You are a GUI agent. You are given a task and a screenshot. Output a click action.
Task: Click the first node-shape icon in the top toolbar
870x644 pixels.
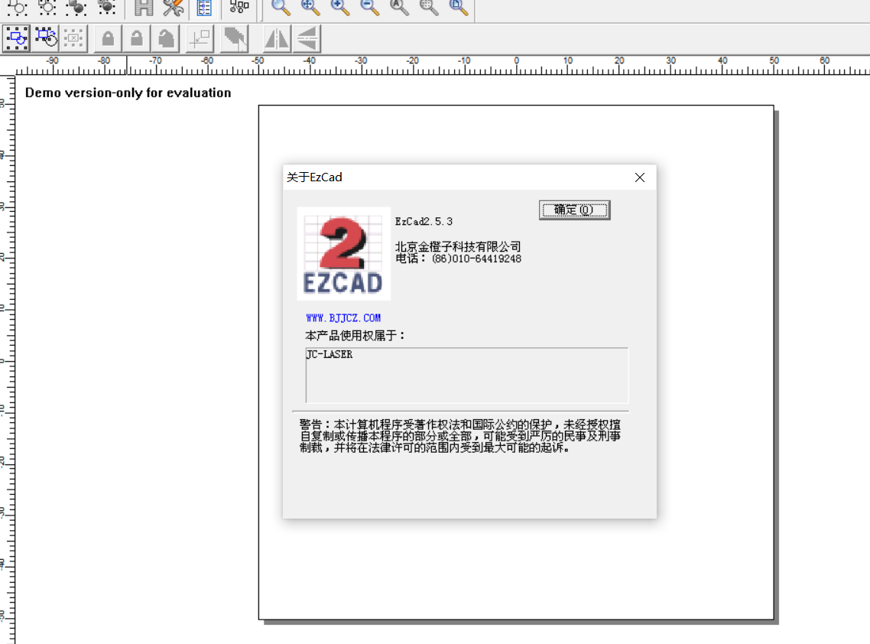[x=17, y=7]
